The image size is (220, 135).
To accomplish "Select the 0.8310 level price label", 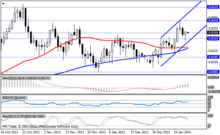I will (x=213, y=38).
